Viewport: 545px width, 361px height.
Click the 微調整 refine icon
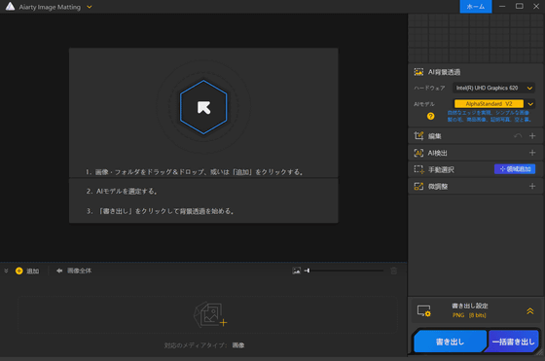418,187
